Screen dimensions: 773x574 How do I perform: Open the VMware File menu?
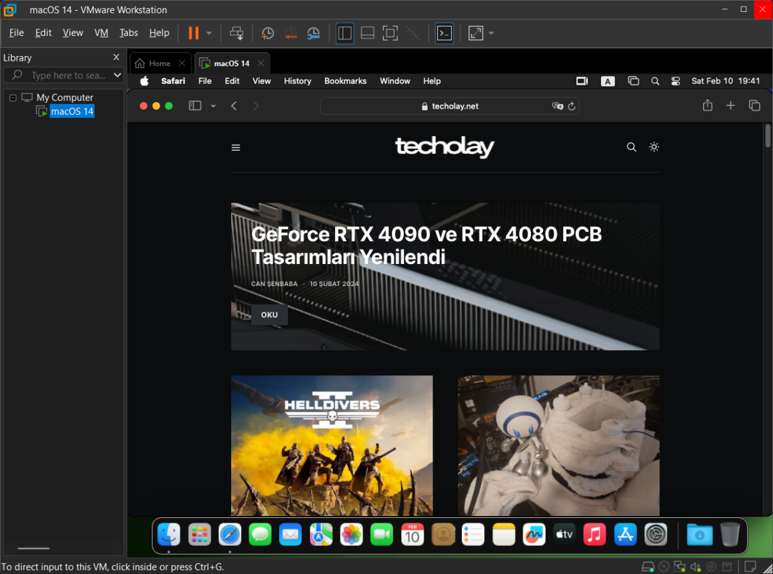pyautogui.click(x=16, y=33)
